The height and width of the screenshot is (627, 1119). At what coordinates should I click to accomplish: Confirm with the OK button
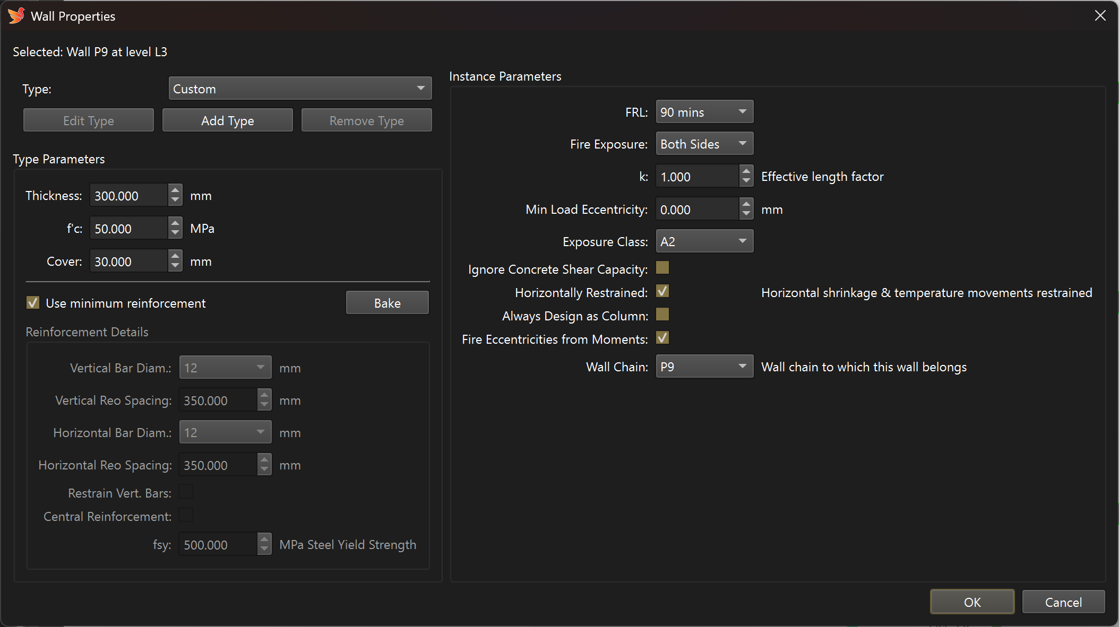pos(972,602)
